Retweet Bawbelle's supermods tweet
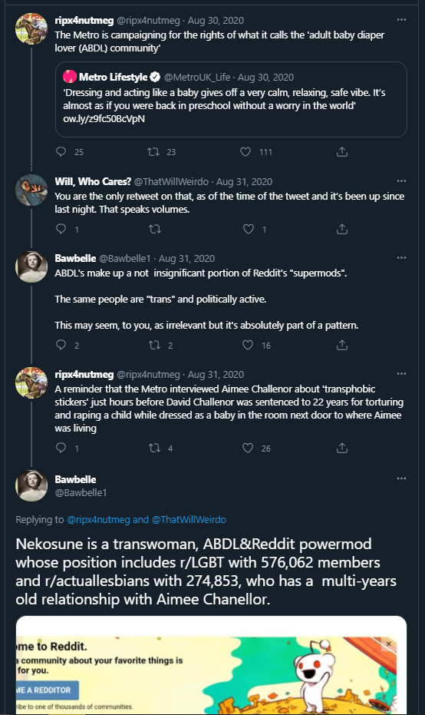 click(x=154, y=345)
